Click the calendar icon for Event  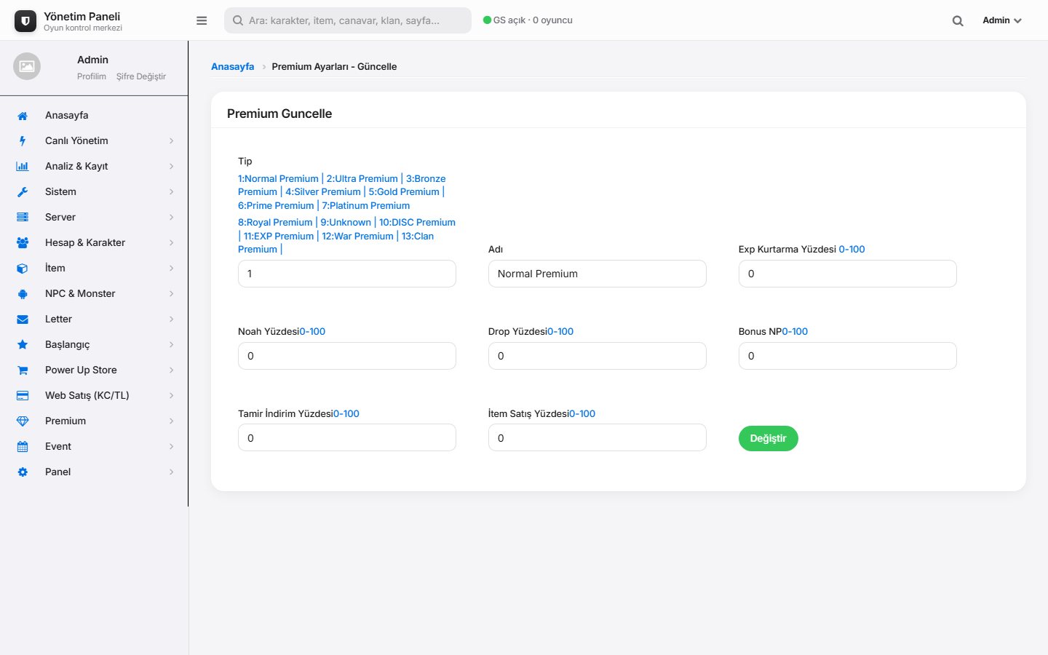(x=23, y=447)
